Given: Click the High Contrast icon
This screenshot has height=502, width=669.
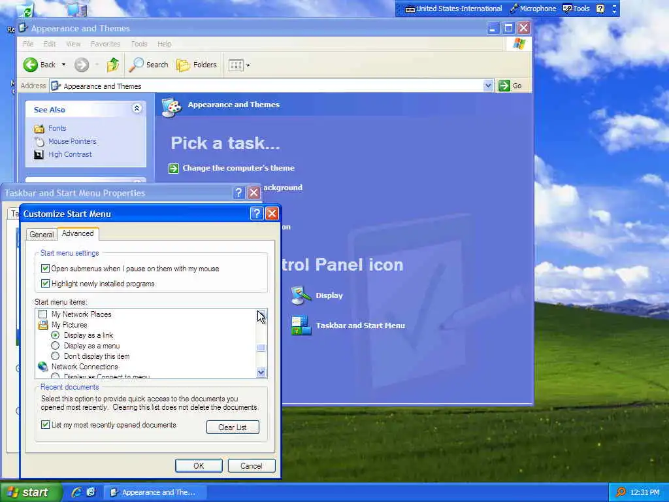Looking at the screenshot, I should pos(39,154).
